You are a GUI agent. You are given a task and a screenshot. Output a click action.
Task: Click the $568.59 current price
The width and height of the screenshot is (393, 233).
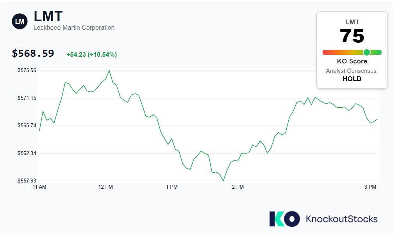point(33,53)
